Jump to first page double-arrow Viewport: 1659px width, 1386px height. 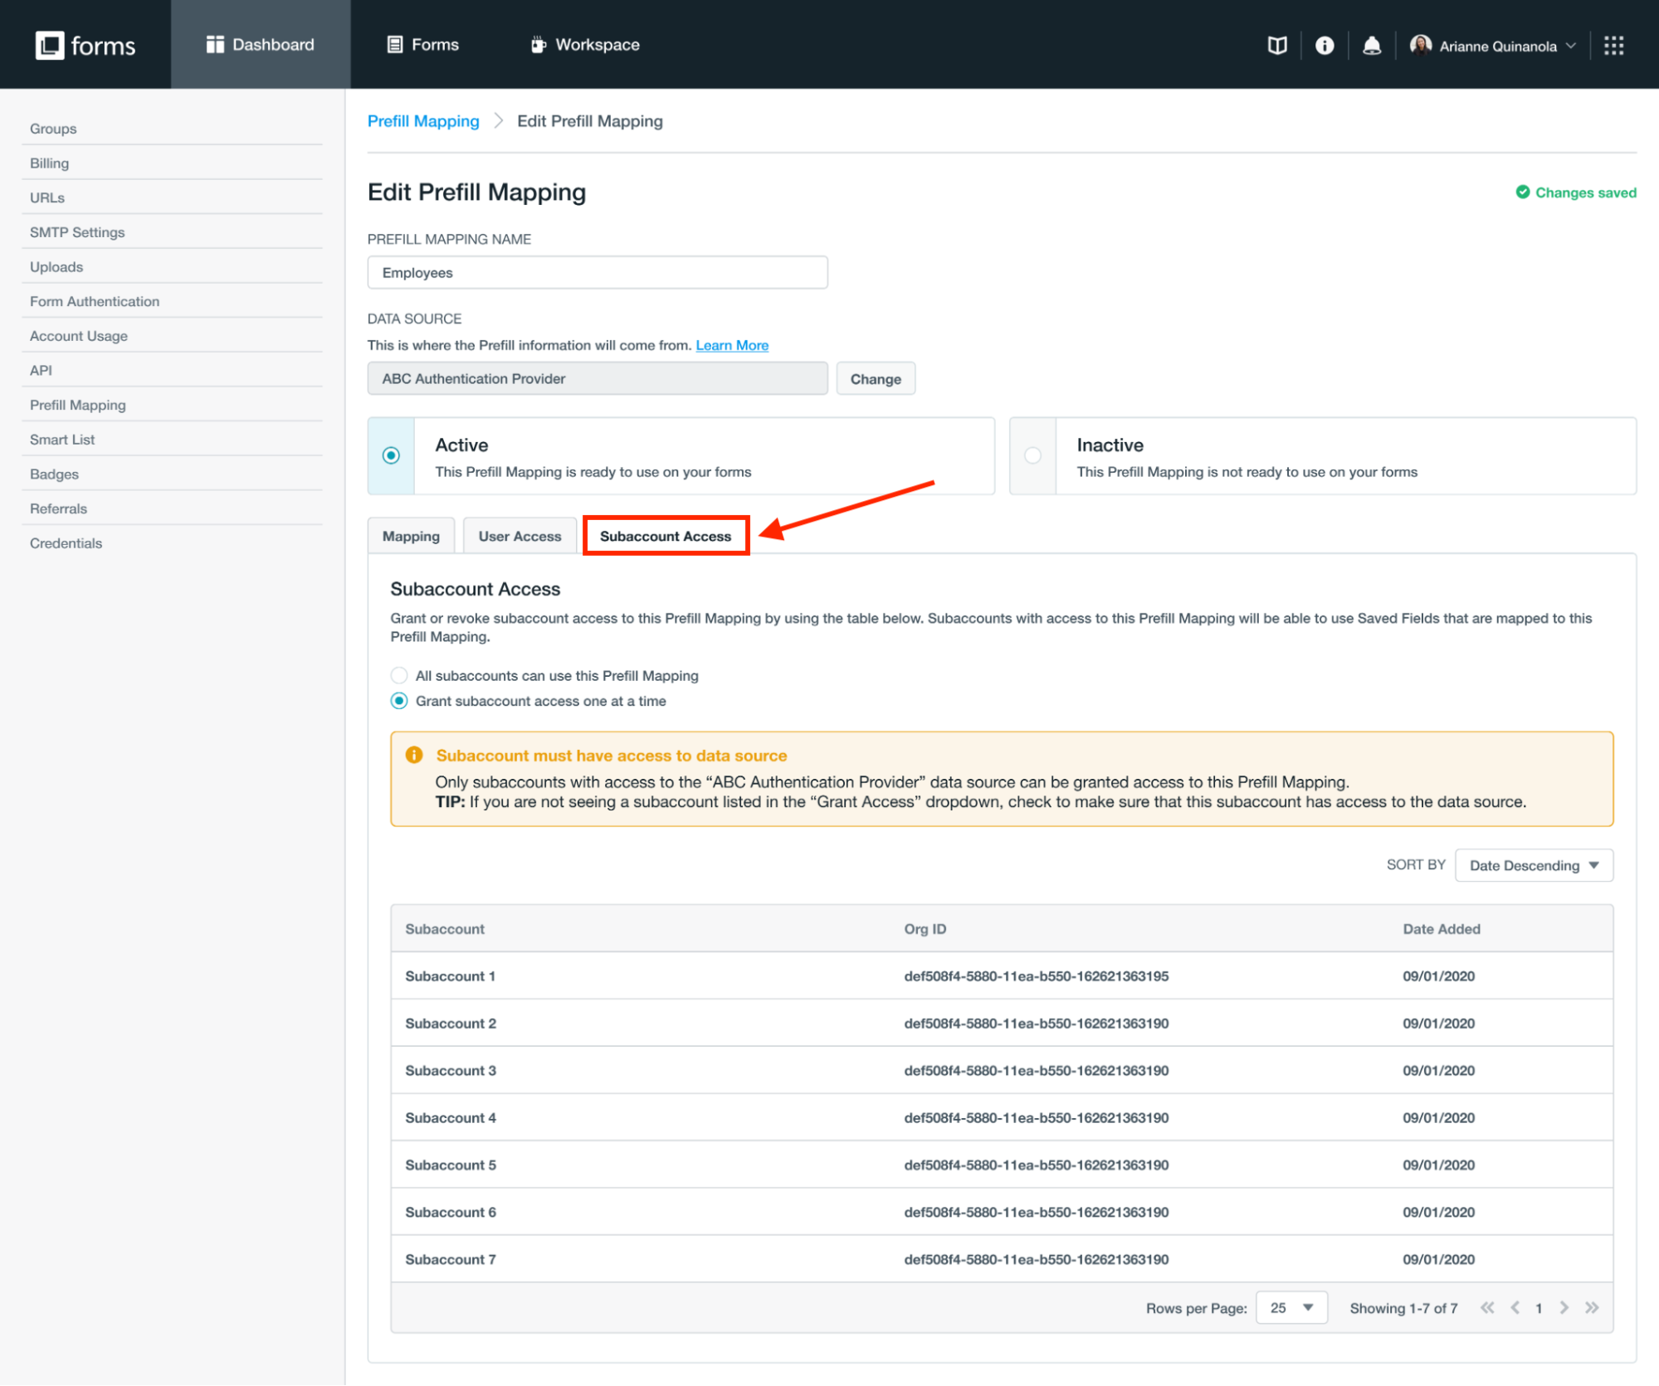click(x=1487, y=1308)
